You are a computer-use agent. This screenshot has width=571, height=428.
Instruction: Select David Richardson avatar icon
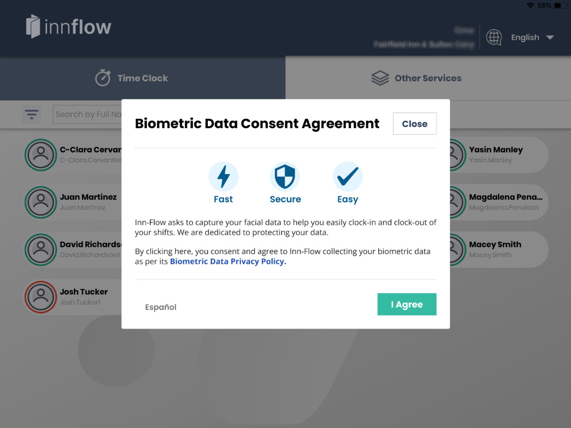41,250
